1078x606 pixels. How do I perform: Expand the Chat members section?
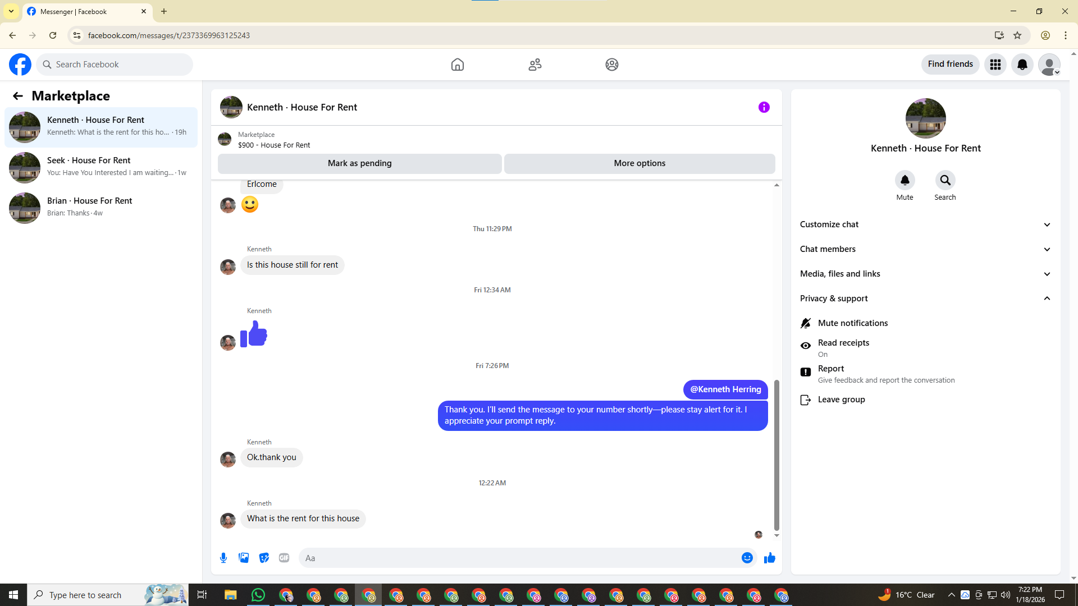[x=925, y=249]
